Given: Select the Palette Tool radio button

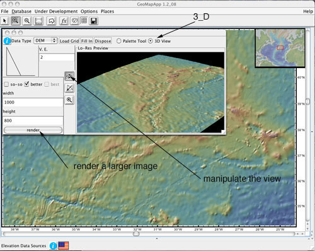Looking at the screenshot, I should pos(119,41).
